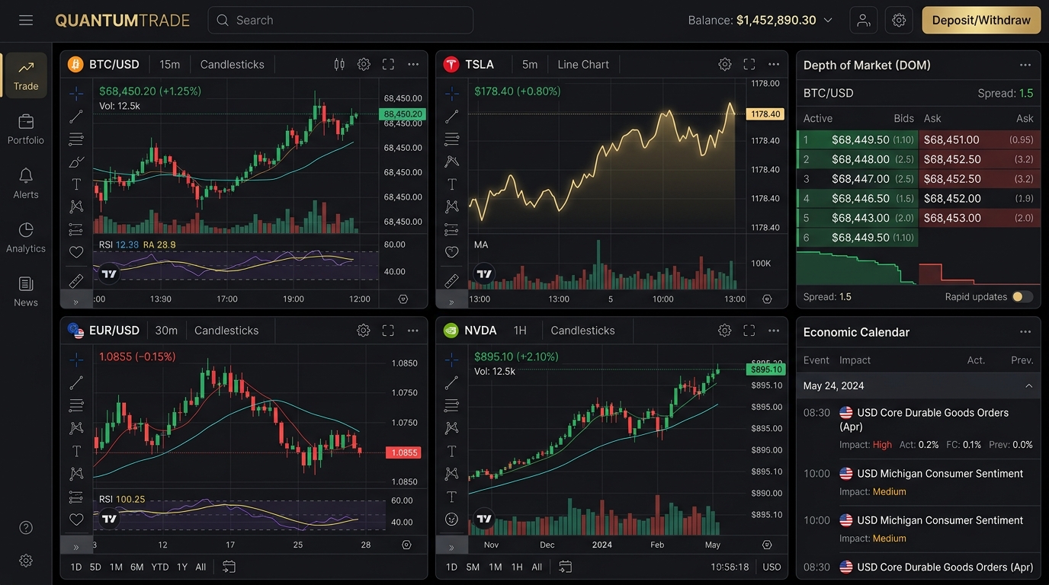Click BTC/USD time axis settings icon
Screen dimensions: 1049x585
click(x=403, y=299)
